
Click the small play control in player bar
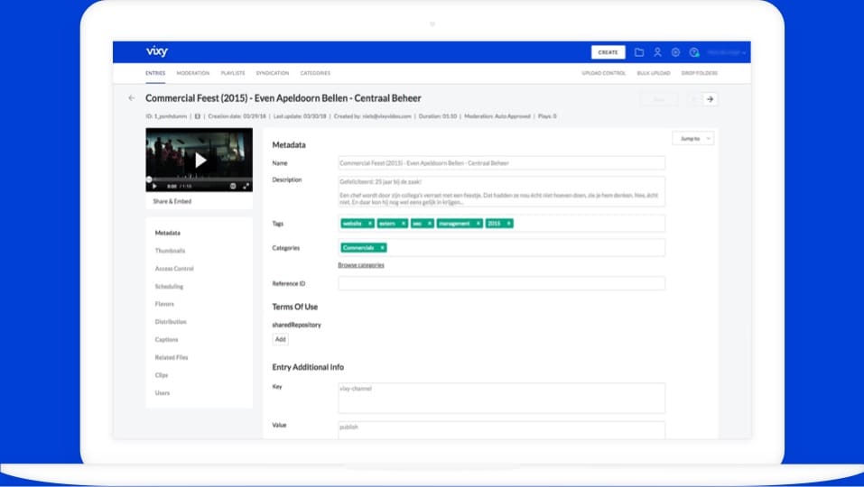[x=154, y=186]
